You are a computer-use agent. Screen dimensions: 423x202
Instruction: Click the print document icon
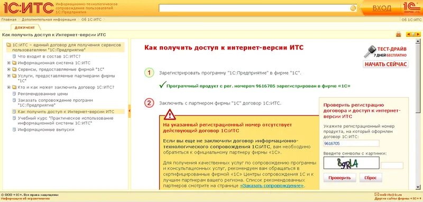click(399, 34)
